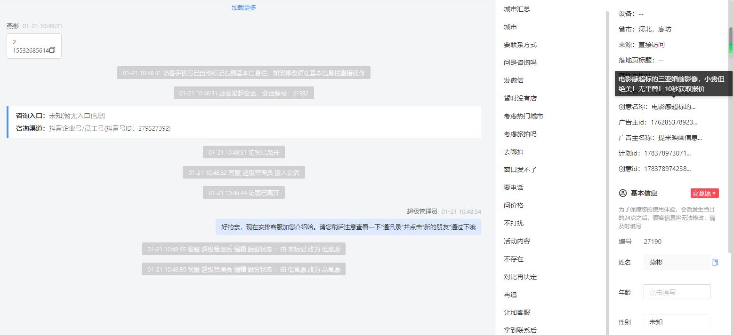Pick the 活动内容 quick reply
Viewport: 734px width, 335px height.
click(x=517, y=241)
